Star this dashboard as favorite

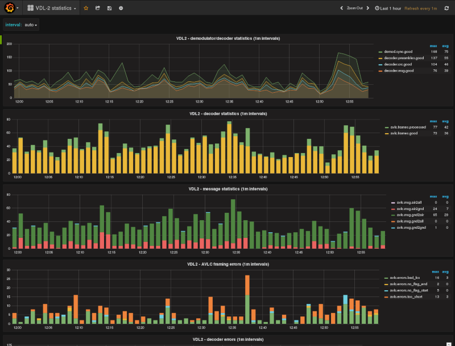click(86, 8)
